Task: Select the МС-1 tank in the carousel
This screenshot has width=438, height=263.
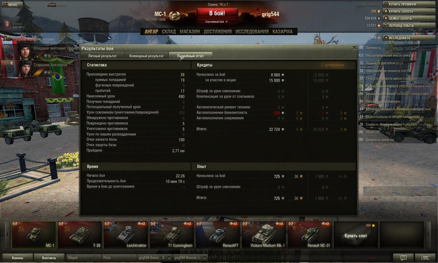Action: 34,235
